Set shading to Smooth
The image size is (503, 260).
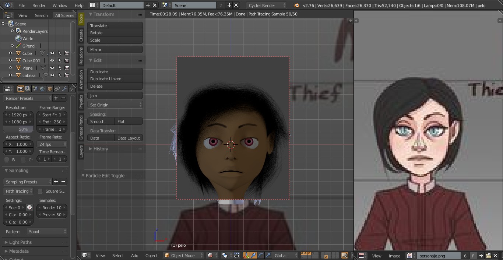pos(101,122)
